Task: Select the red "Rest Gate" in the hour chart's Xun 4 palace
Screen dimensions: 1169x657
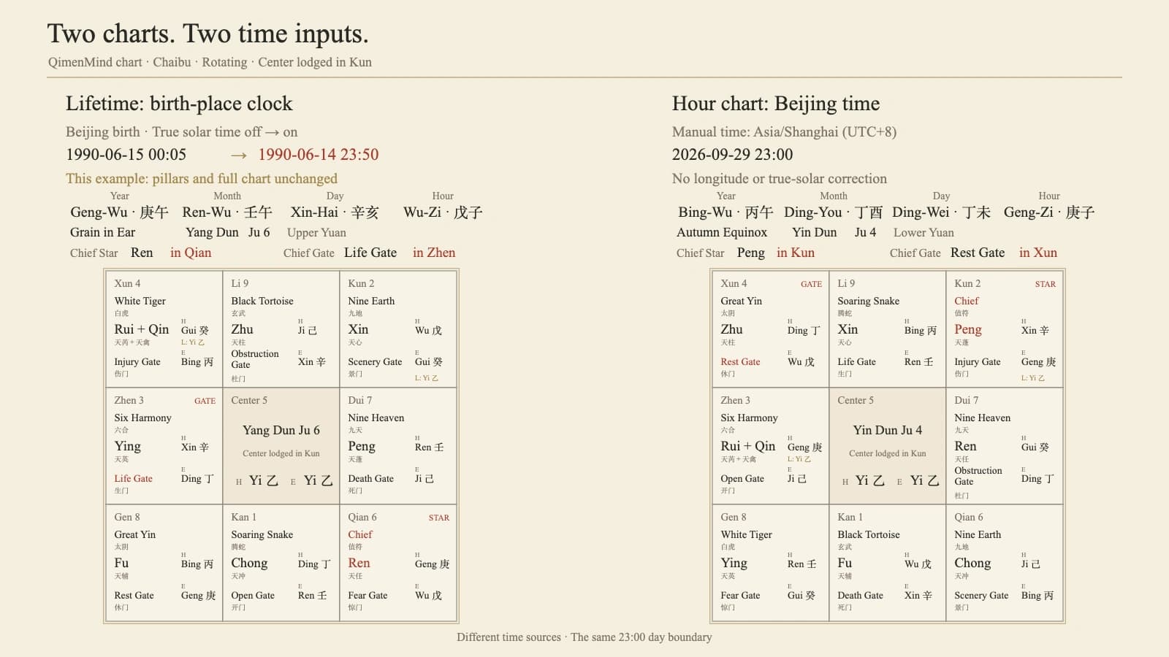Action: (x=740, y=361)
